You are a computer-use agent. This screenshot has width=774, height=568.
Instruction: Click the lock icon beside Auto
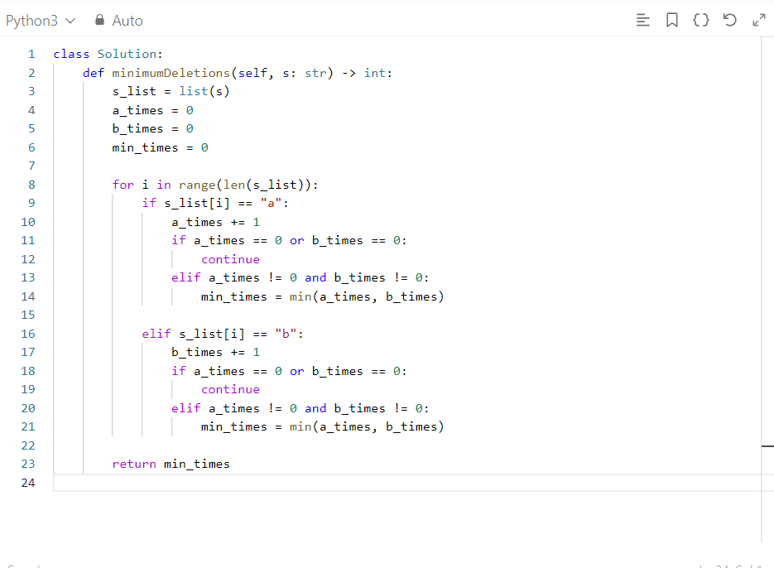tap(99, 20)
